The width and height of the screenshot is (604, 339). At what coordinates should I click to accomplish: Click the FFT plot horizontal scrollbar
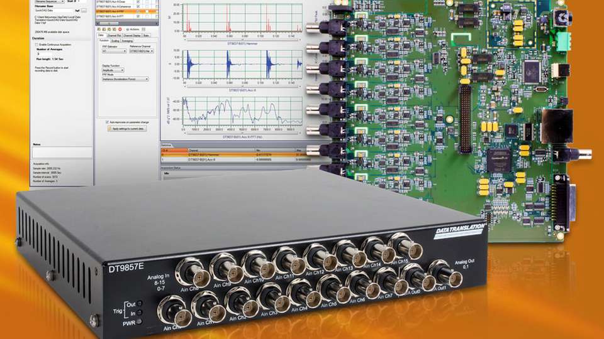(x=242, y=133)
